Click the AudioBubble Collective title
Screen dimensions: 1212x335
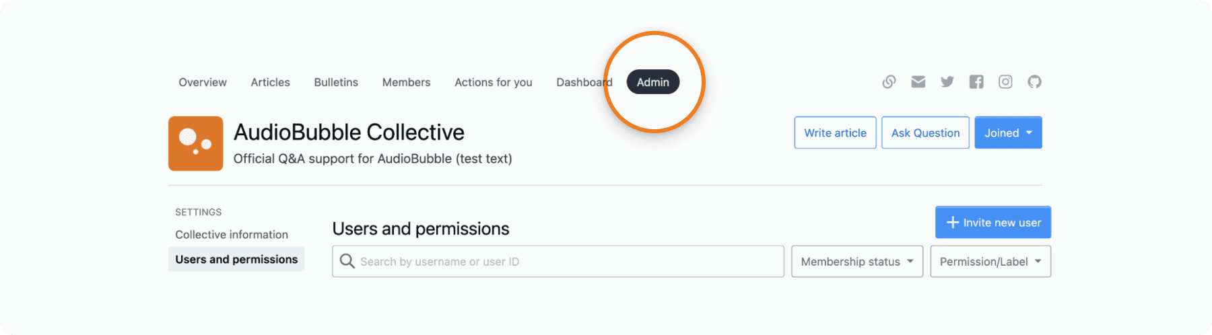349,133
